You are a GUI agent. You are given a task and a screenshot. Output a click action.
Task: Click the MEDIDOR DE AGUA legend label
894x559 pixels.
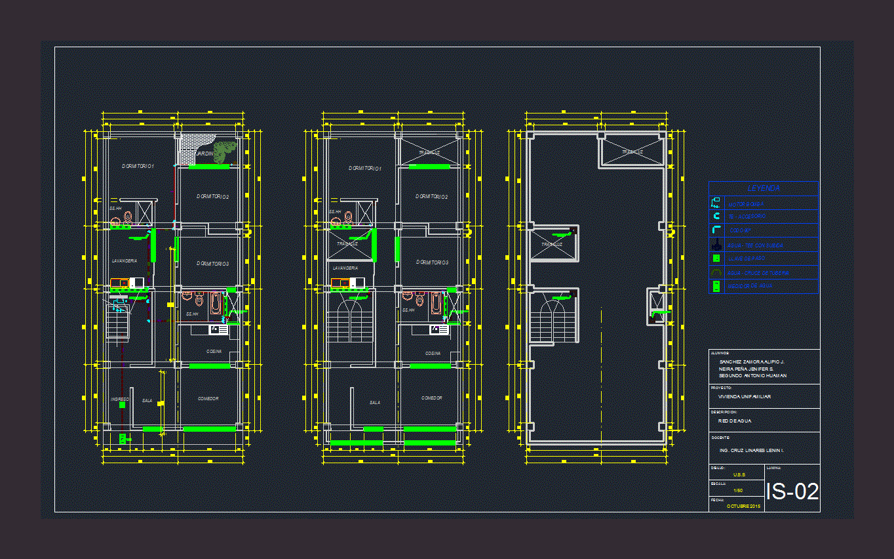point(750,286)
